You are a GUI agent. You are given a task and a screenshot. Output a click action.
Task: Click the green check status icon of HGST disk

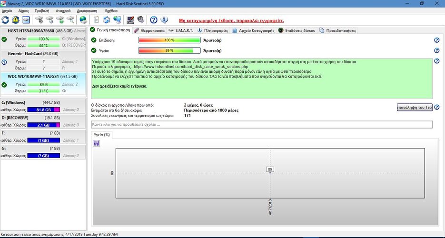point(4,39)
